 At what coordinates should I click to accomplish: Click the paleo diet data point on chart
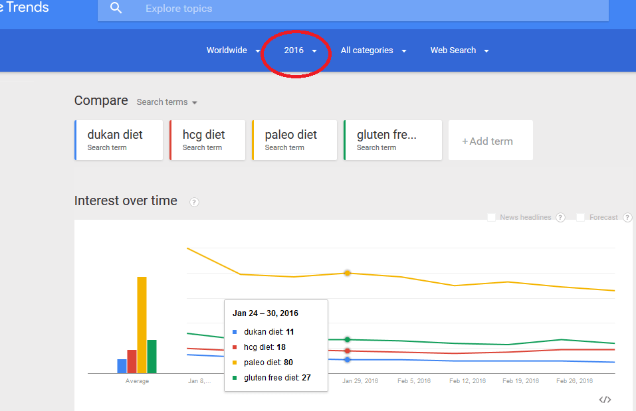pyautogui.click(x=347, y=273)
